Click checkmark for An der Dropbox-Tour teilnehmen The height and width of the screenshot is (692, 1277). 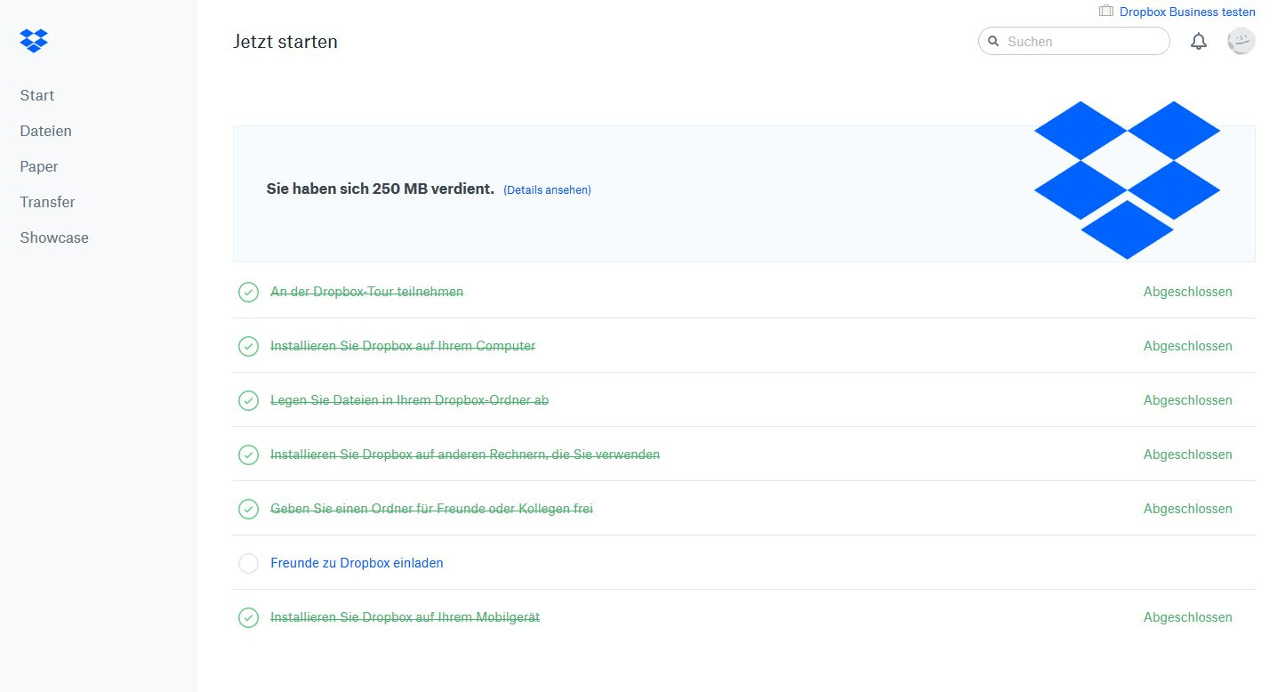[248, 292]
